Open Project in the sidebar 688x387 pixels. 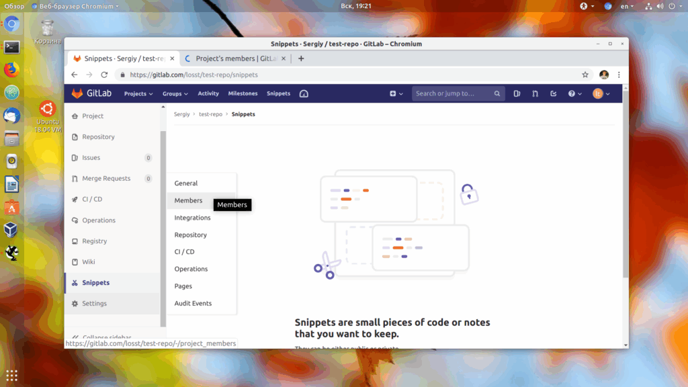[x=112, y=116]
